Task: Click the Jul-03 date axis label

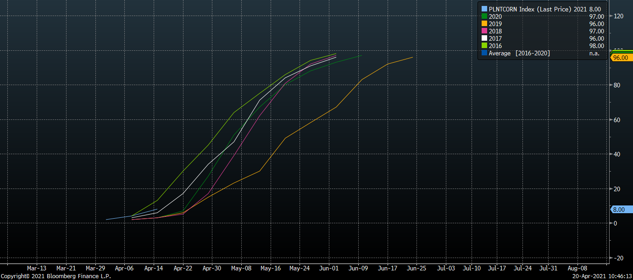Action: [446, 268]
